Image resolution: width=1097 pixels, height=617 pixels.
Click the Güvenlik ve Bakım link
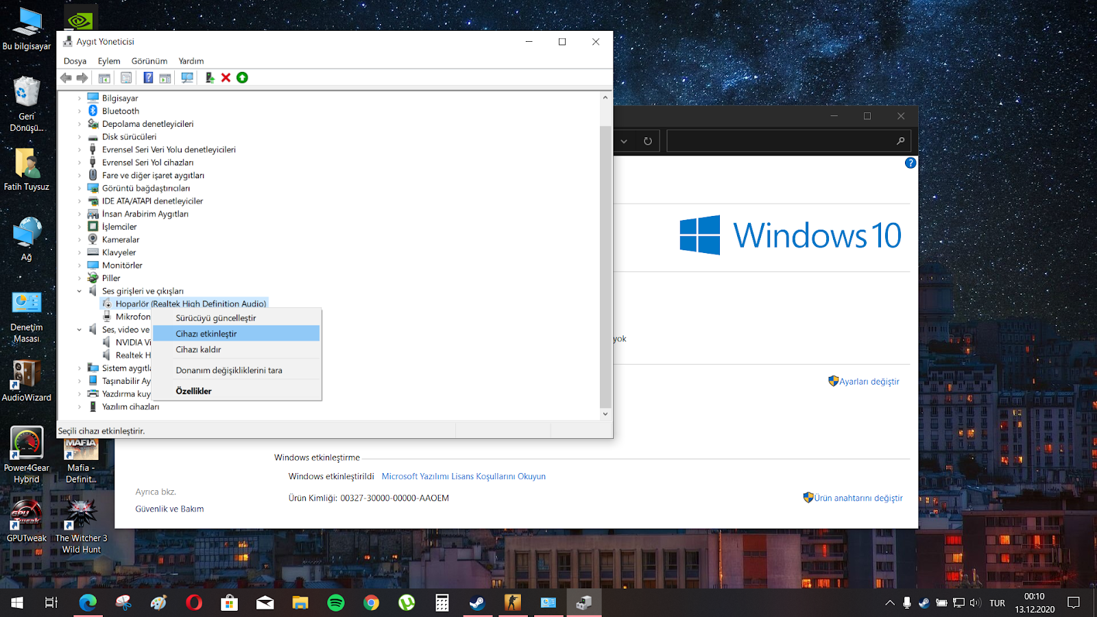click(169, 509)
